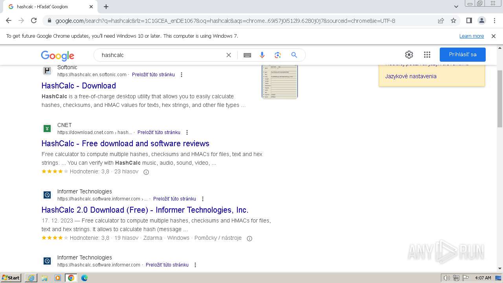This screenshot has width=503, height=283.
Task: Show rating info for HashCalc 2.0 result
Action: (x=249, y=238)
